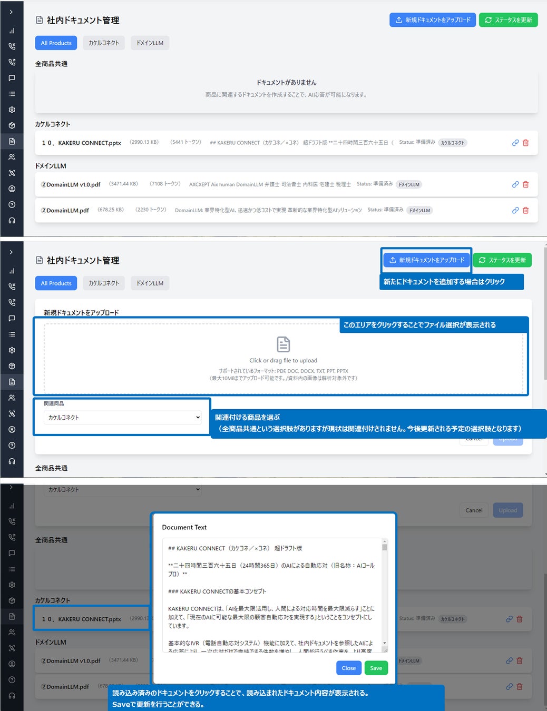Open KAKERU CONNECT.pptx row in undimmed document list
The image size is (547, 711).
(286, 143)
